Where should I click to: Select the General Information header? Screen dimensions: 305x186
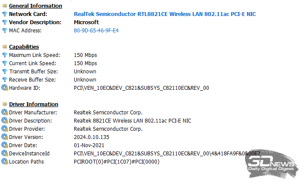35,6
